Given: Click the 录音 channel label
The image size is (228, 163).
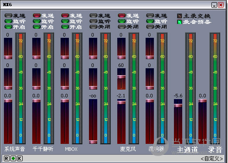Looking at the screenshot, I should tap(215, 150).
